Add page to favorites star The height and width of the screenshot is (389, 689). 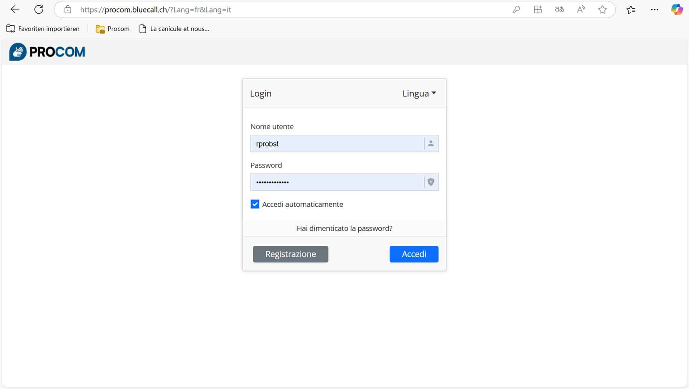pyautogui.click(x=602, y=10)
